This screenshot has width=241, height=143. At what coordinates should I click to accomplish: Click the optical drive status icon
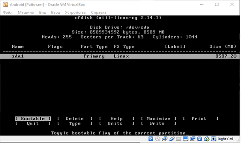tap(158, 139)
